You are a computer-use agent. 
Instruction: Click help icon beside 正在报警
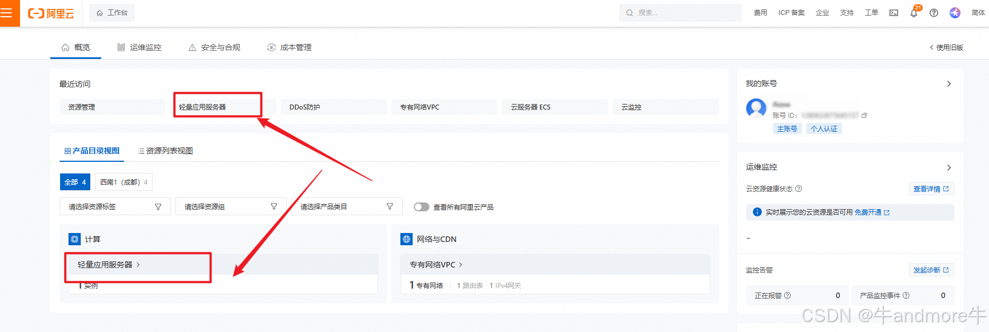pyautogui.click(x=787, y=295)
